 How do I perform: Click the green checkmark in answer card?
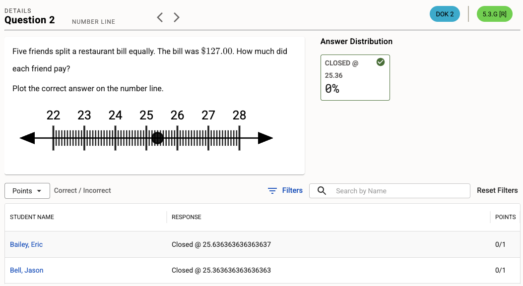(380, 62)
